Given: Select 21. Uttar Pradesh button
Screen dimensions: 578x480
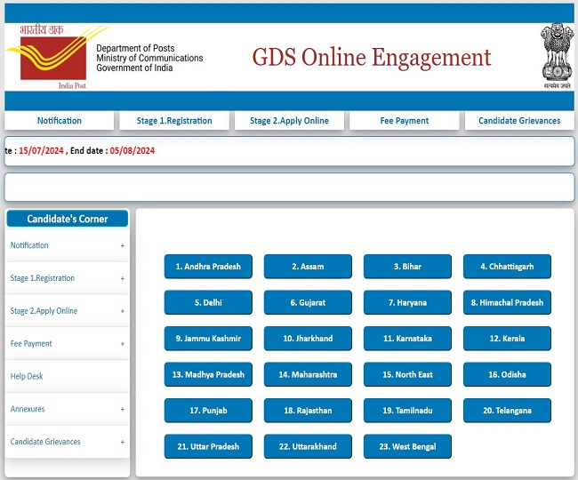Looking at the screenshot, I should (208, 446).
